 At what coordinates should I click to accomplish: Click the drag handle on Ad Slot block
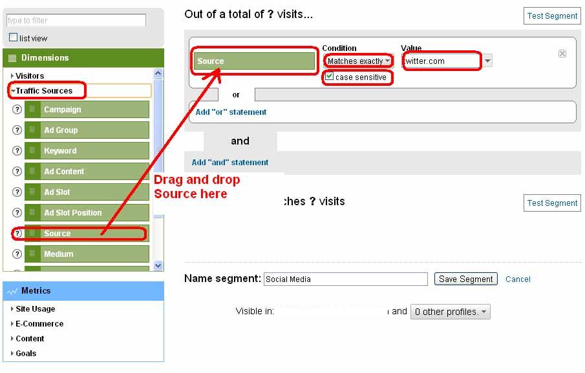[x=32, y=192]
